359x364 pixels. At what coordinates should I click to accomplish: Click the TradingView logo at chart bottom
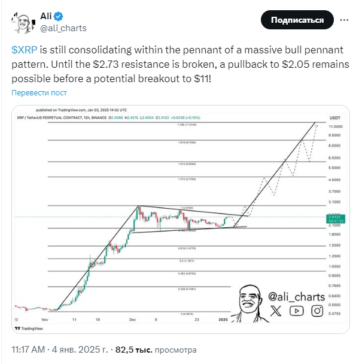[x=29, y=329]
